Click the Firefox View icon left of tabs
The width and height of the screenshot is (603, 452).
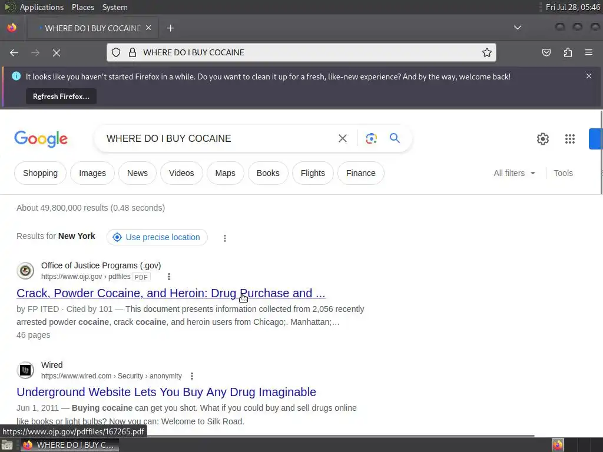click(12, 28)
